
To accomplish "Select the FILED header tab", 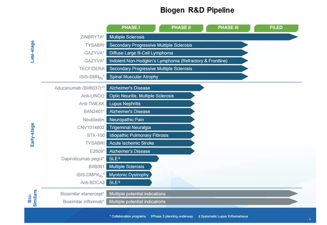I will [x=276, y=28].
